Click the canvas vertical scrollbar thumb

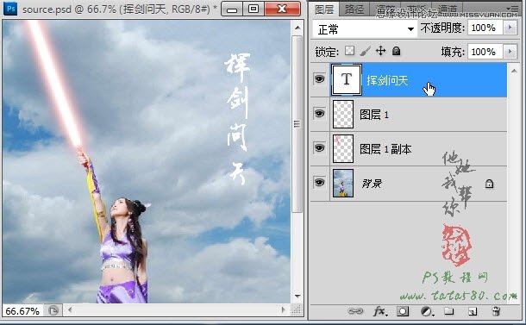pos(297,124)
